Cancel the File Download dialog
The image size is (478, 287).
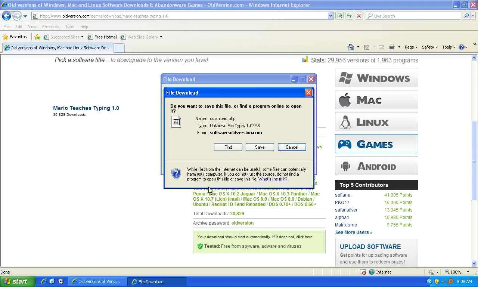[x=292, y=147]
